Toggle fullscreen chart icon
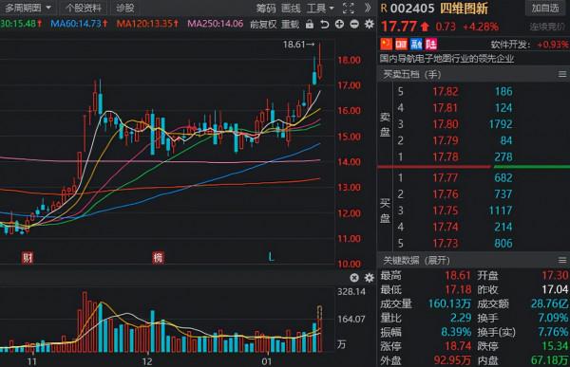 (349, 8)
